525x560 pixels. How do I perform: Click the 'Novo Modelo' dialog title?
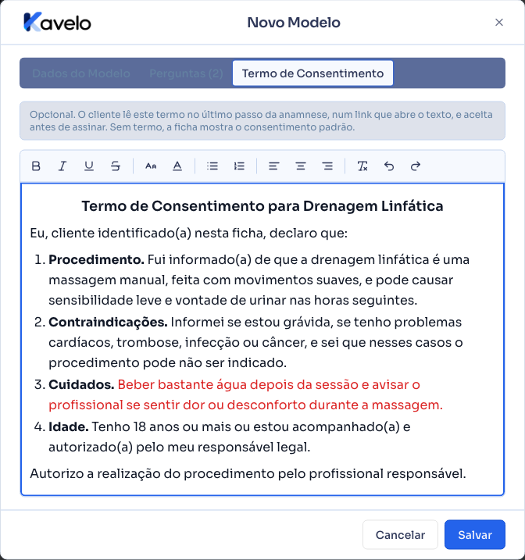click(x=294, y=23)
